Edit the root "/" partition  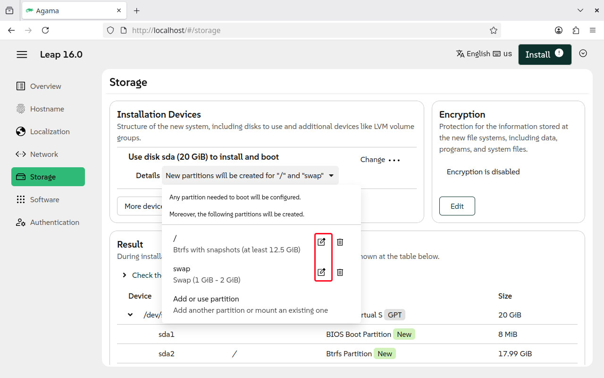(321, 242)
